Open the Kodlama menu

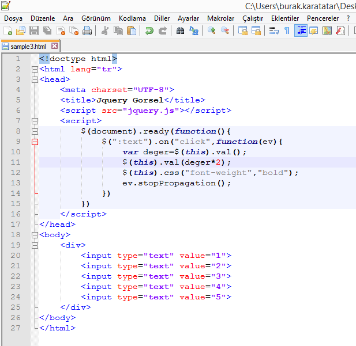click(x=132, y=18)
